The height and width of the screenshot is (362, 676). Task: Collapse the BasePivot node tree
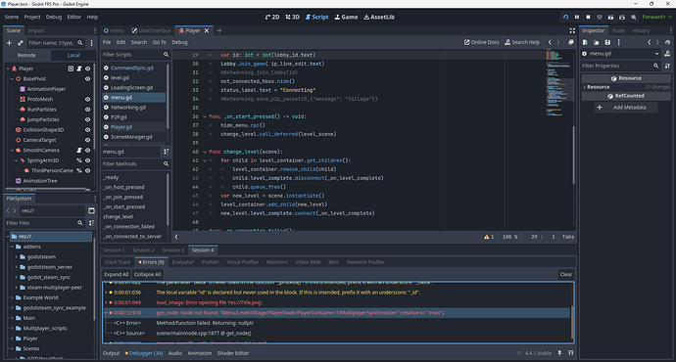pyautogui.click(x=12, y=79)
